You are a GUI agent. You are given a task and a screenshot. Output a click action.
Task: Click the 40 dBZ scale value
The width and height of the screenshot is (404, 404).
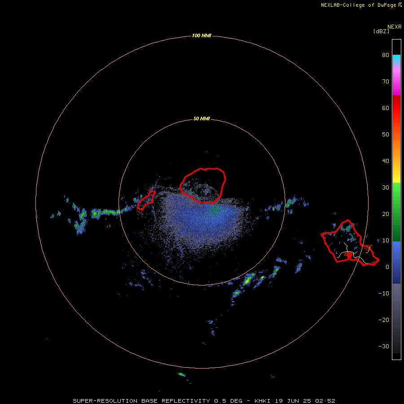pyautogui.click(x=386, y=161)
